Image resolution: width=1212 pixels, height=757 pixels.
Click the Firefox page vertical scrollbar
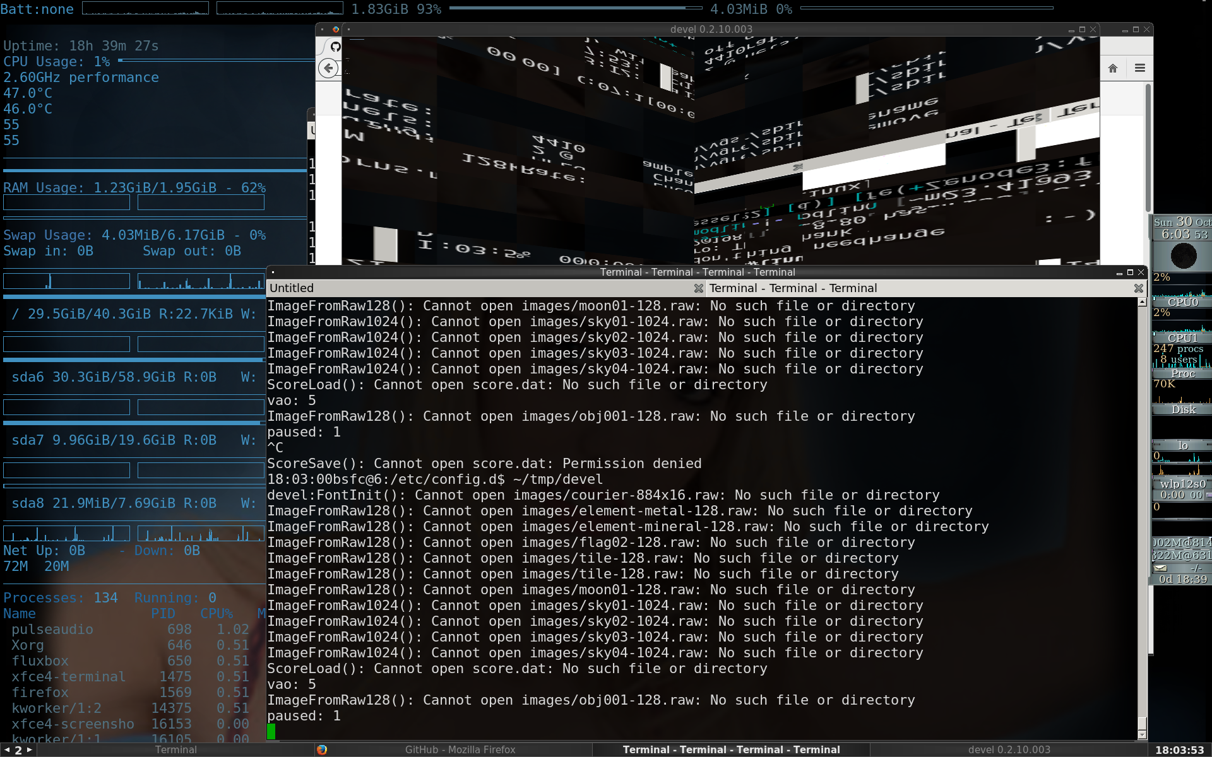click(x=1148, y=148)
